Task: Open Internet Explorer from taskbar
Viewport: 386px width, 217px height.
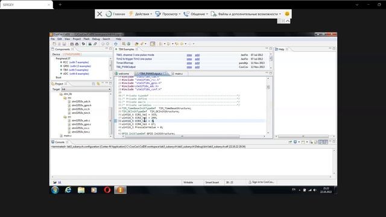Action: click(68, 190)
